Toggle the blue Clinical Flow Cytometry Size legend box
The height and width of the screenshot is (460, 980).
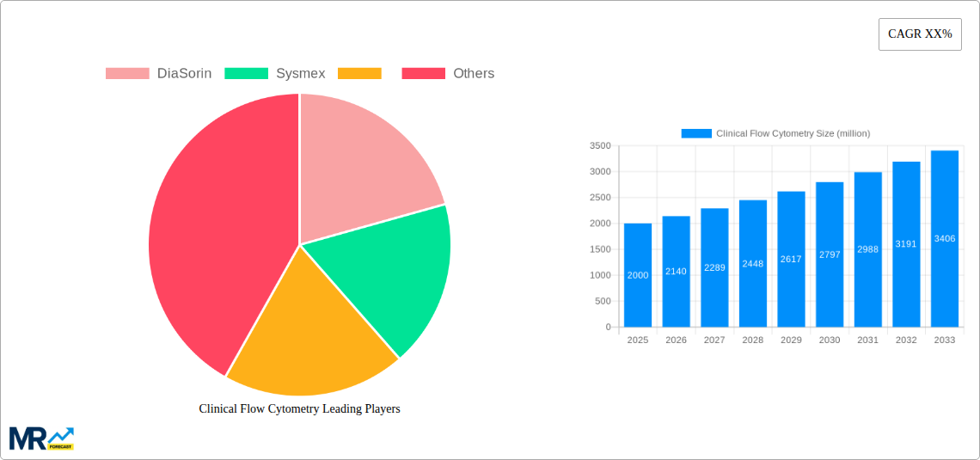click(696, 133)
